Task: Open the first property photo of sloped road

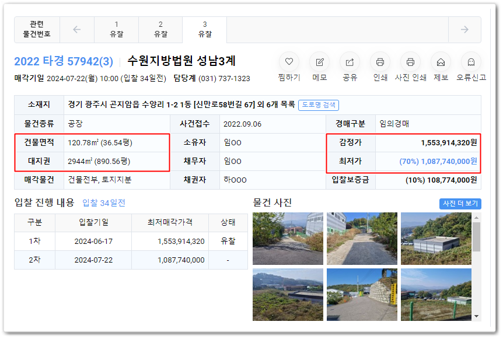Action: (288, 238)
